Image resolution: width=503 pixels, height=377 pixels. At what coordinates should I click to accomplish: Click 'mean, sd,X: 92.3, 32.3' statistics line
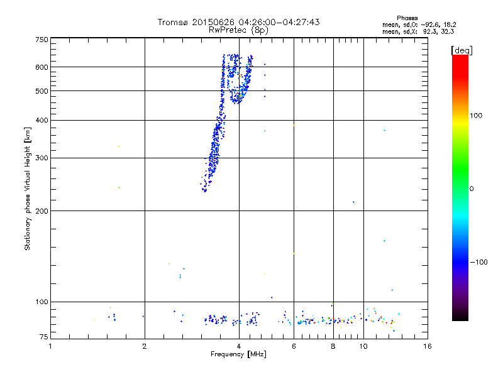tap(418, 31)
